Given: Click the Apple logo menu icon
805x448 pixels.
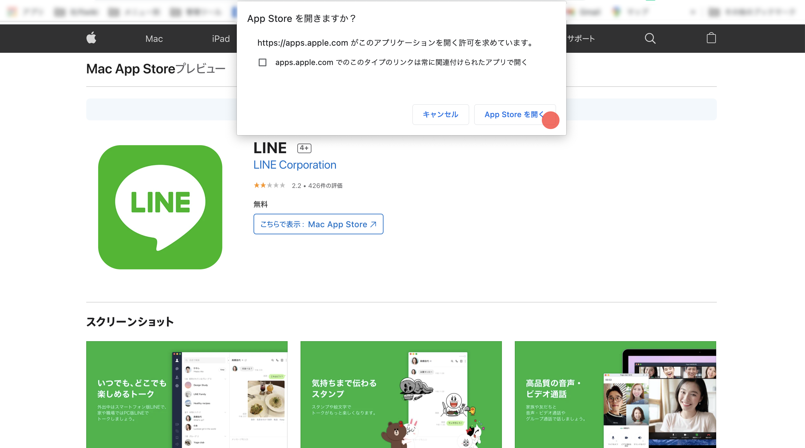Looking at the screenshot, I should pyautogui.click(x=91, y=39).
